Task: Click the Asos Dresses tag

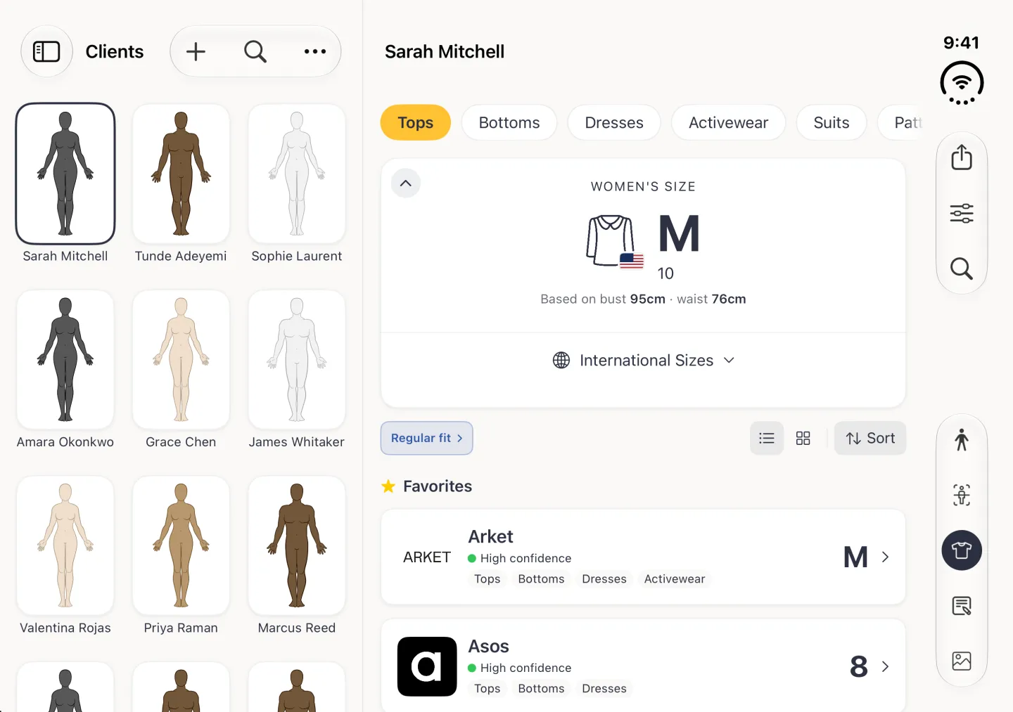Action: pos(604,688)
